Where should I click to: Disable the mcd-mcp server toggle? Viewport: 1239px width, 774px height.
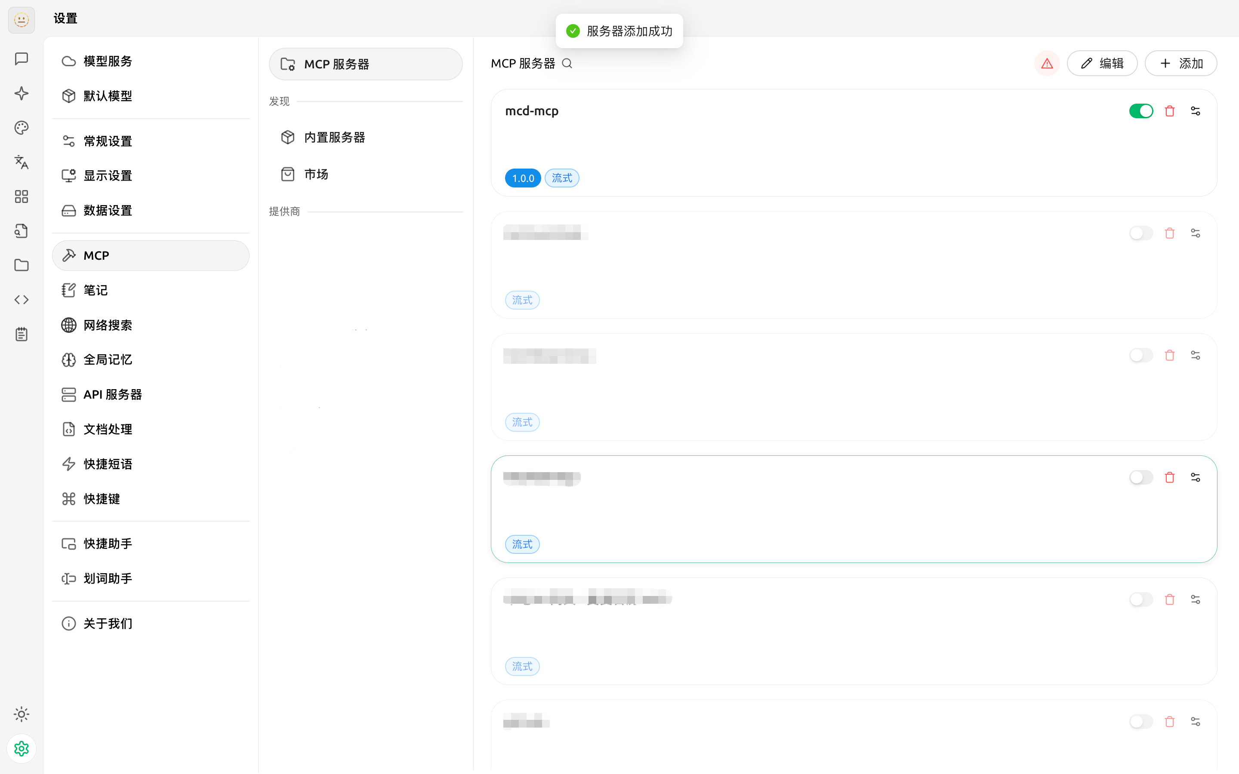1141,111
